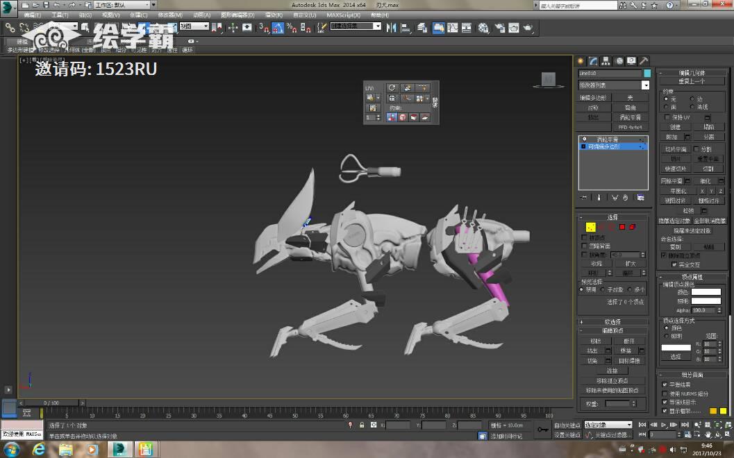Click the teapot Render Production icon
The height and width of the screenshot is (458, 734).
click(528, 28)
